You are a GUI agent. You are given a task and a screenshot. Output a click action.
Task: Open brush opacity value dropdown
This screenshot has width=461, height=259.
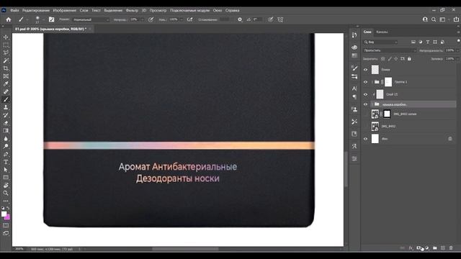pyautogui.click(x=143, y=19)
